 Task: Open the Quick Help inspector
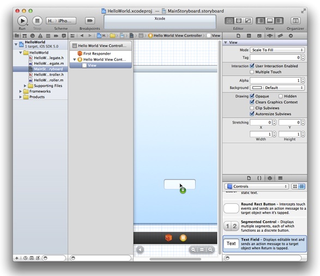249,36
